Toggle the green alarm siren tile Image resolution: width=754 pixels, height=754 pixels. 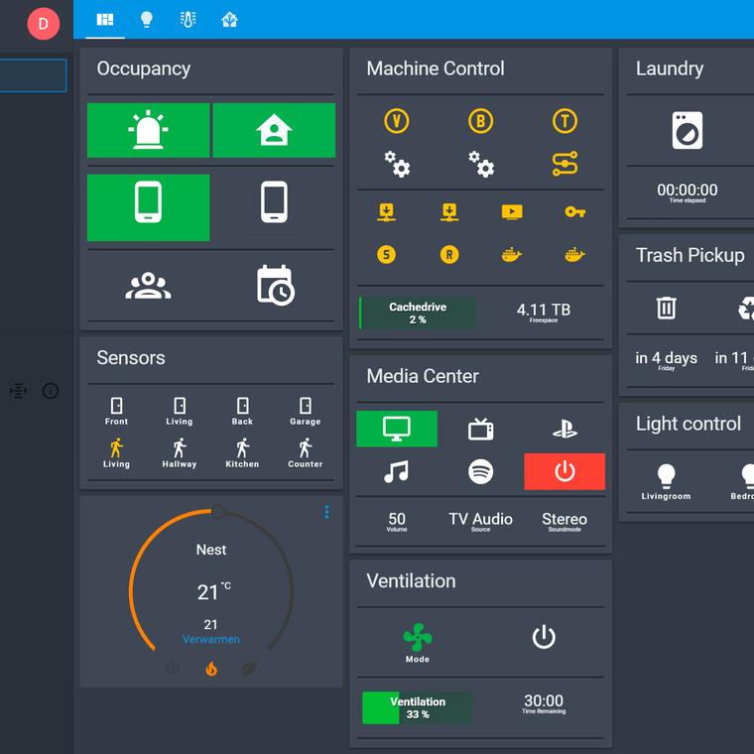point(148,130)
